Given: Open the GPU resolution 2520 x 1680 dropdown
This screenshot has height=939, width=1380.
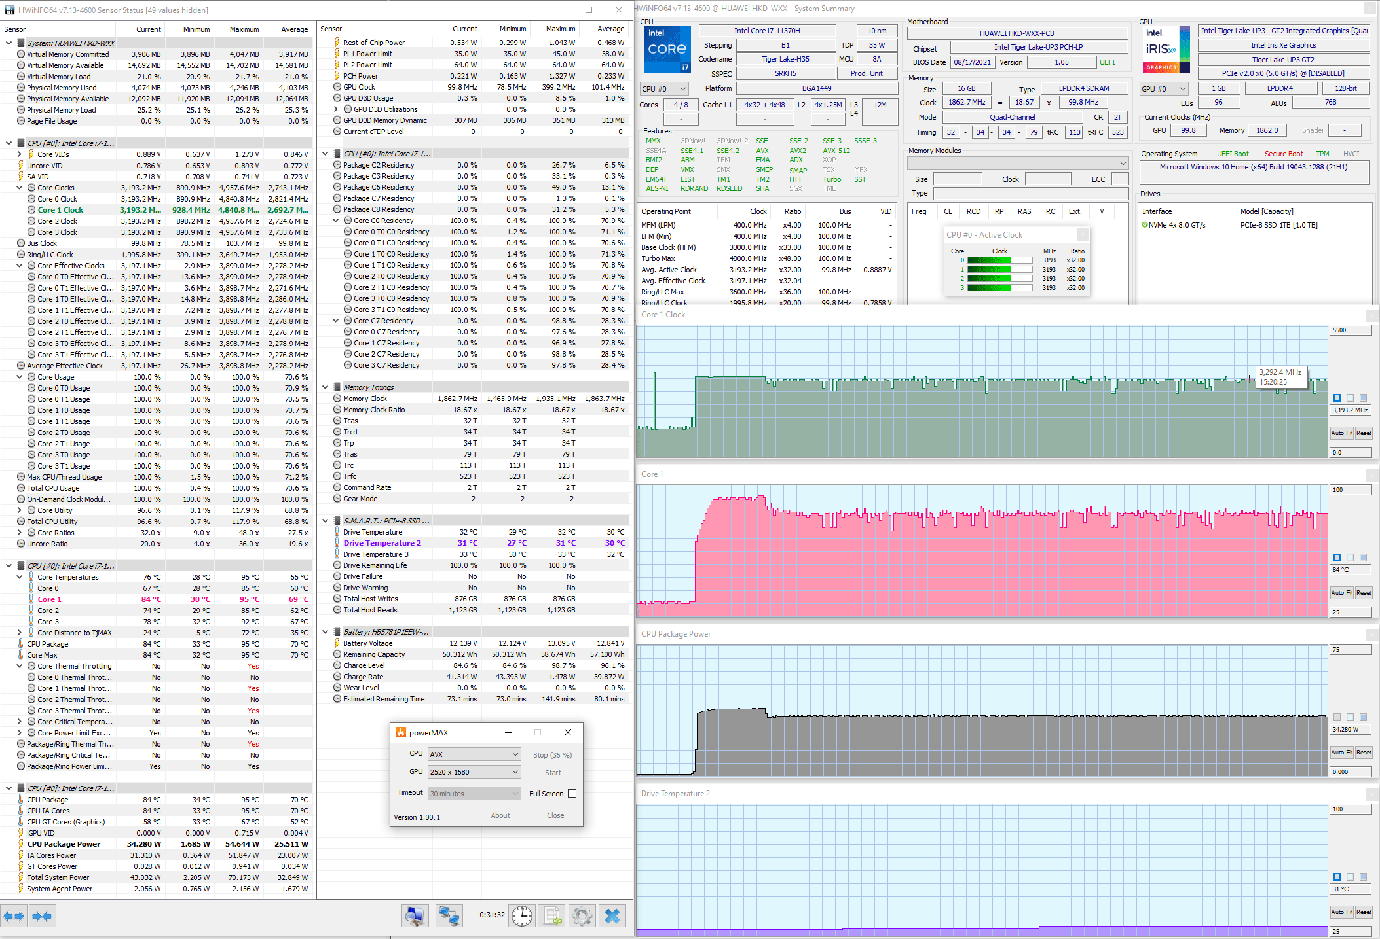Looking at the screenshot, I should [474, 772].
